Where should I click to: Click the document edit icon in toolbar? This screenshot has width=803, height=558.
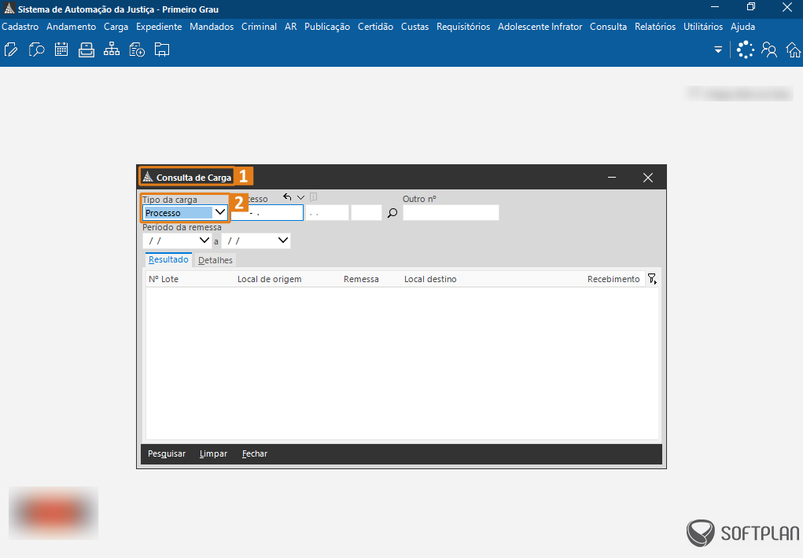click(x=11, y=50)
